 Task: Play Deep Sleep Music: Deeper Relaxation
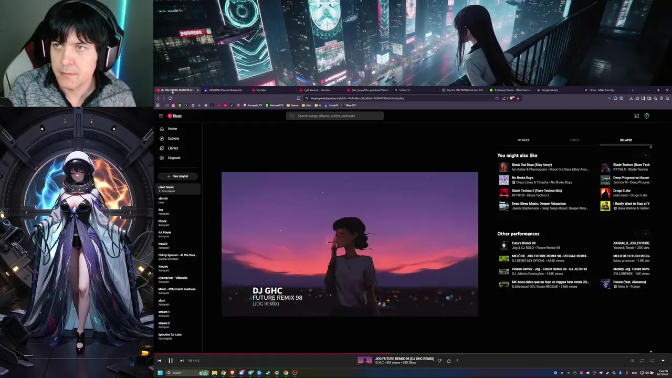click(544, 206)
